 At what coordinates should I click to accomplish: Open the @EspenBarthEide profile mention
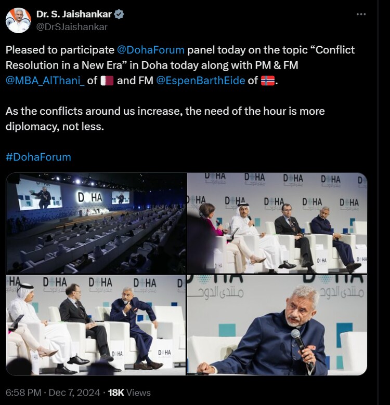coord(201,80)
